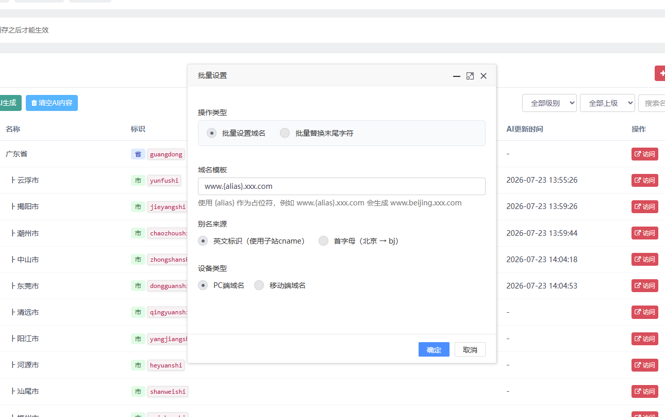Click the 名称 column header
This screenshot has width=665, height=417.
pos(13,129)
